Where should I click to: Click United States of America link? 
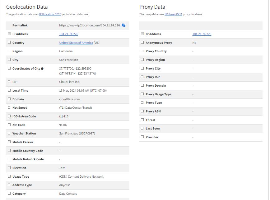coord(76,43)
